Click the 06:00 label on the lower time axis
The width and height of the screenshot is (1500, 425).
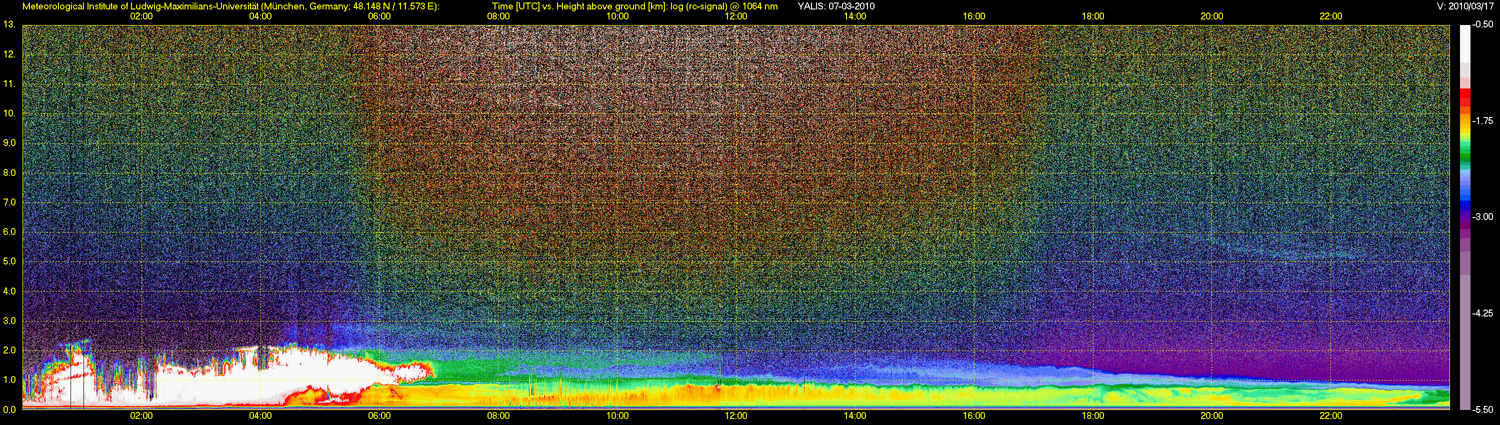point(379,415)
